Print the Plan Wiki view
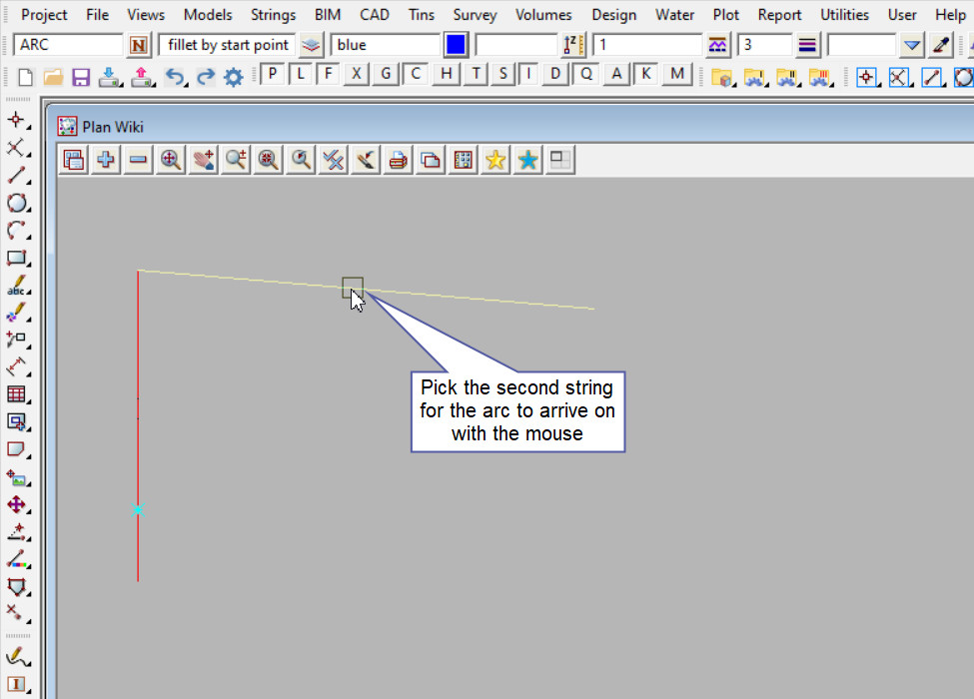 (398, 159)
